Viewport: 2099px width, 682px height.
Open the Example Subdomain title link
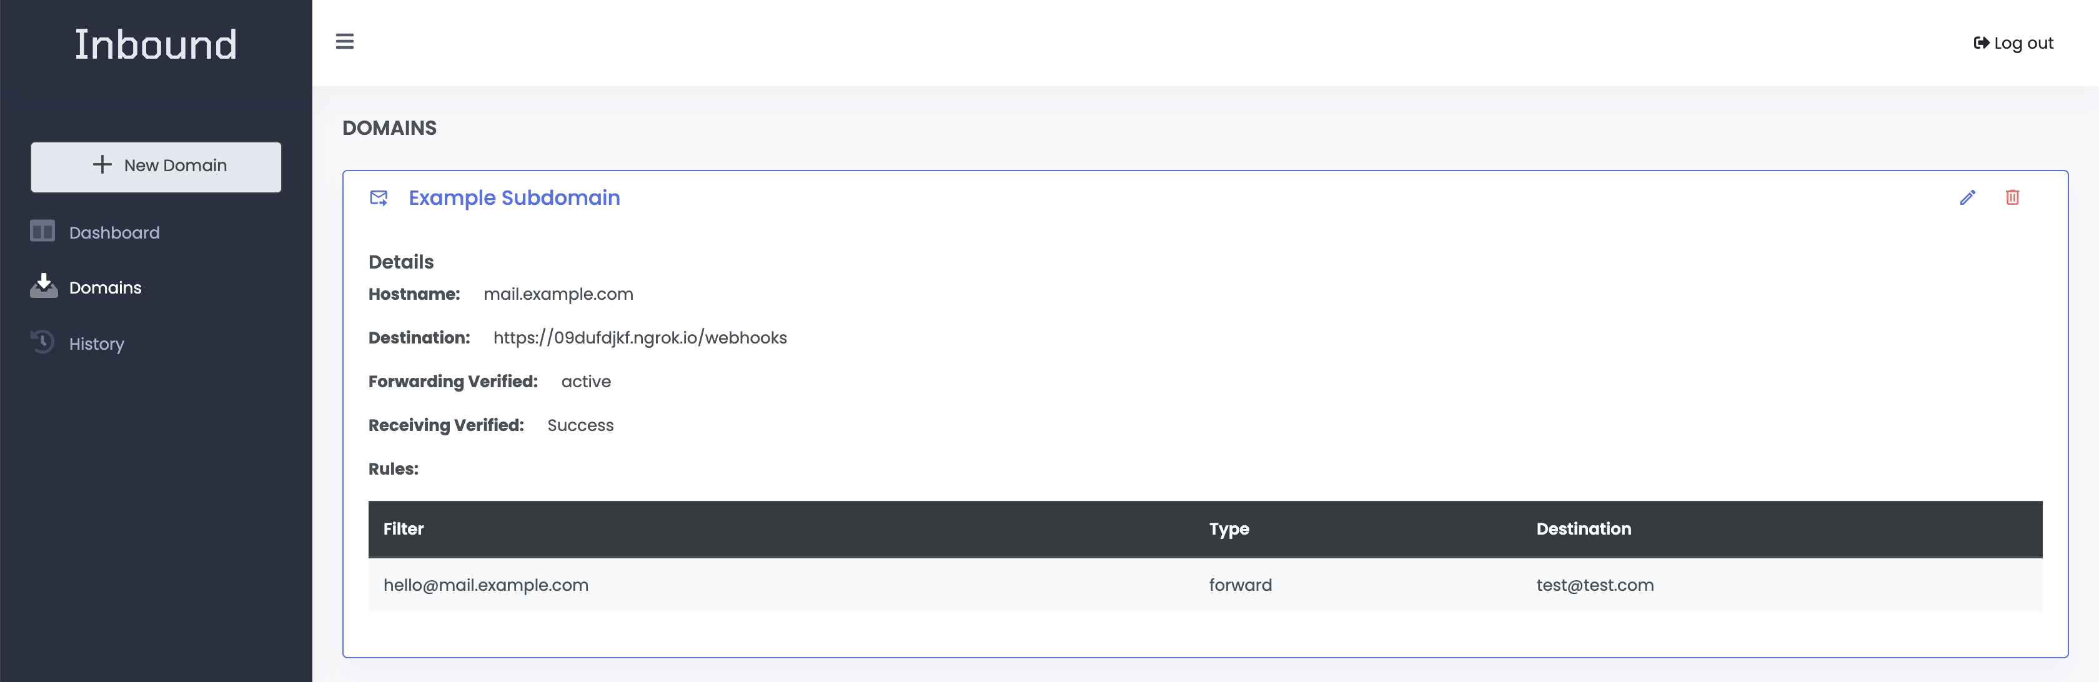click(514, 198)
